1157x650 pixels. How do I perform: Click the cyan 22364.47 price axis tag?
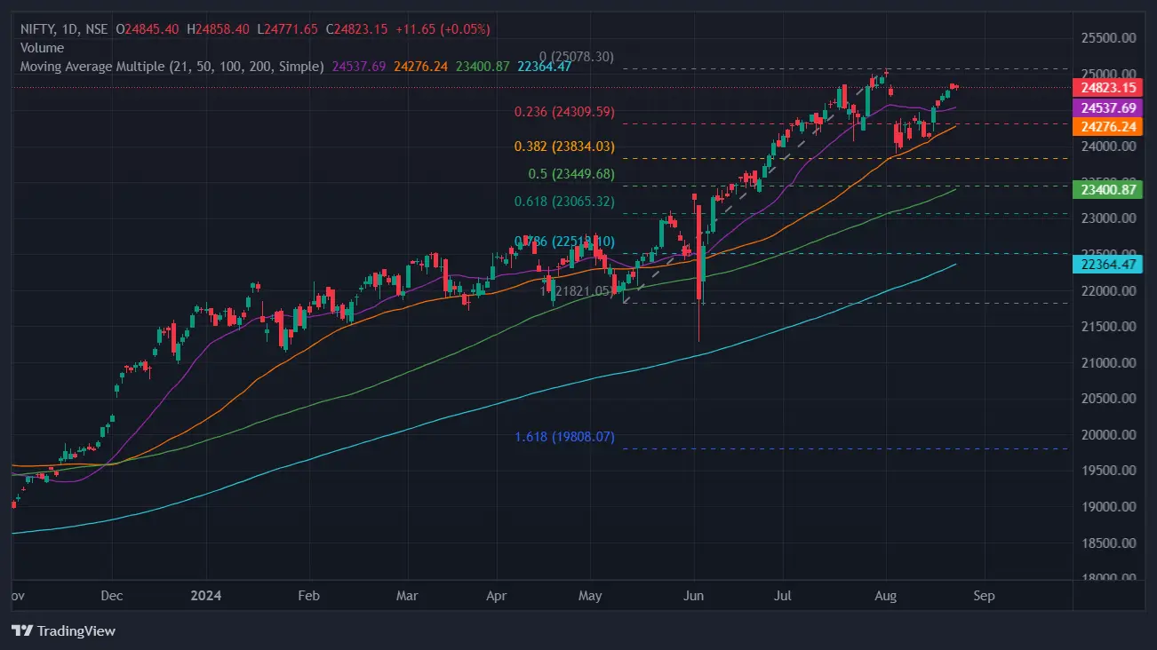[x=1107, y=265]
